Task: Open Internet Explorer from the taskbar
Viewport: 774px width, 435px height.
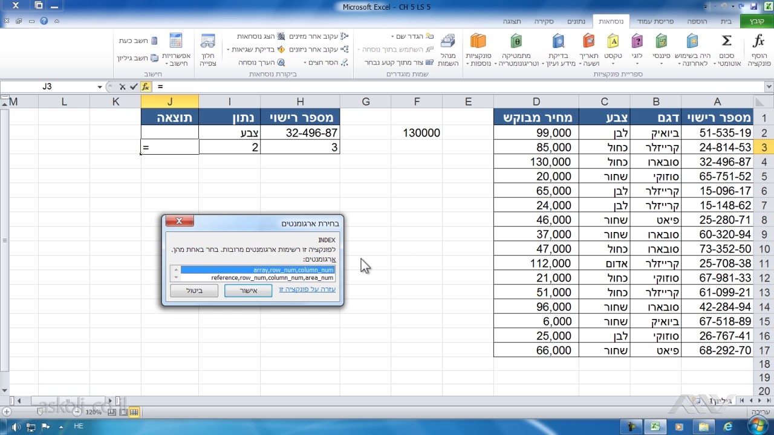Action: [x=728, y=427]
